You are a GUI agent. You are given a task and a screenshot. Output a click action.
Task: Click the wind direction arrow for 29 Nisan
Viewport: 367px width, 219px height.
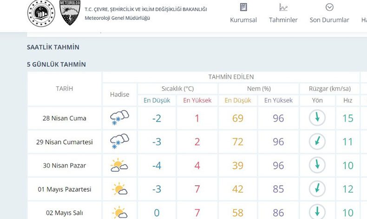coord(317,142)
